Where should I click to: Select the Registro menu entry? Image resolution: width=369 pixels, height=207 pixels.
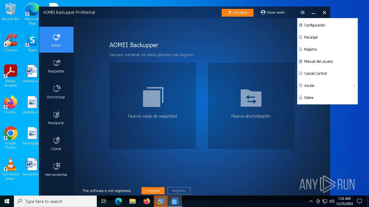click(x=327, y=49)
